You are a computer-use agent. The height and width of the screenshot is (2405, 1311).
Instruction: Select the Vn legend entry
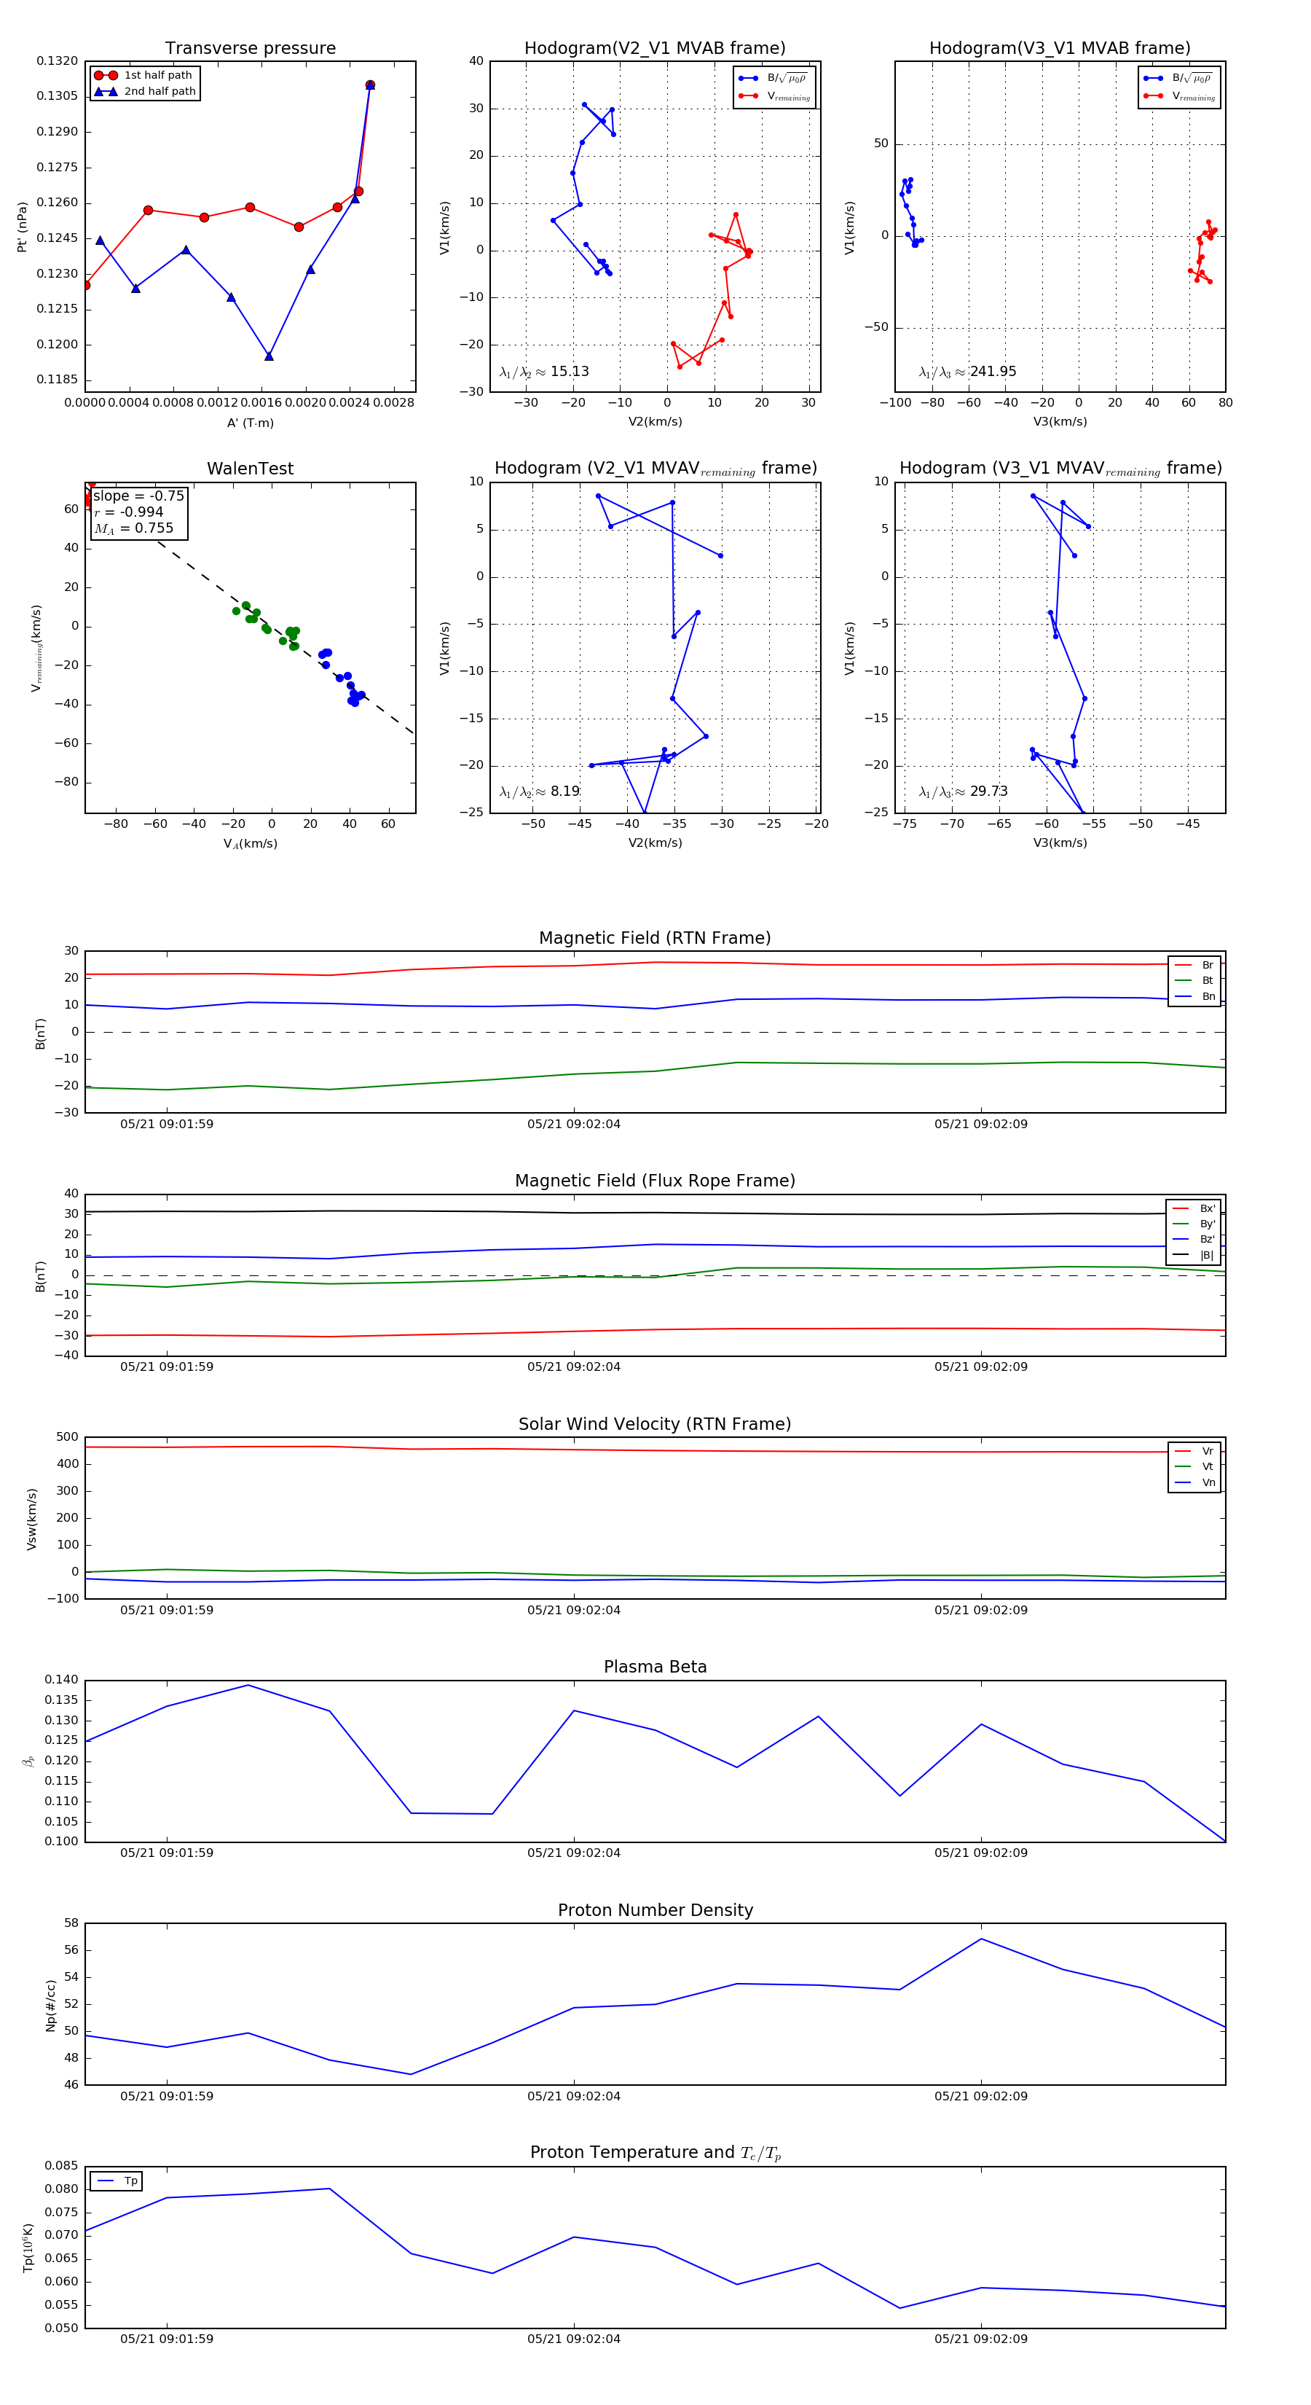pos(1194,1482)
